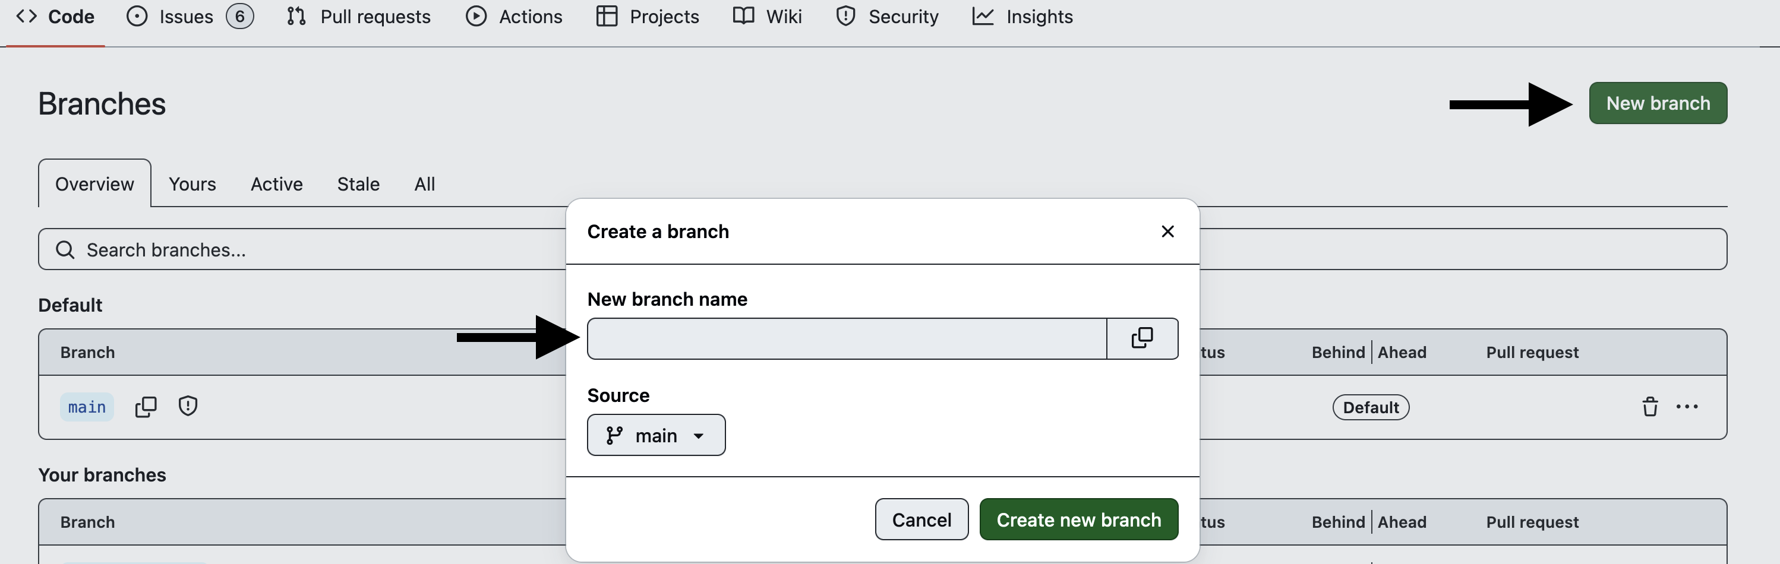Click the search magnifier icon
The width and height of the screenshot is (1780, 564).
pyautogui.click(x=65, y=249)
